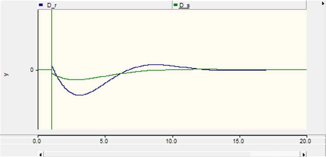Image resolution: width=326 pixels, height=157 pixels.
Task: Click the x-axis label 0.0
Action: (38, 141)
